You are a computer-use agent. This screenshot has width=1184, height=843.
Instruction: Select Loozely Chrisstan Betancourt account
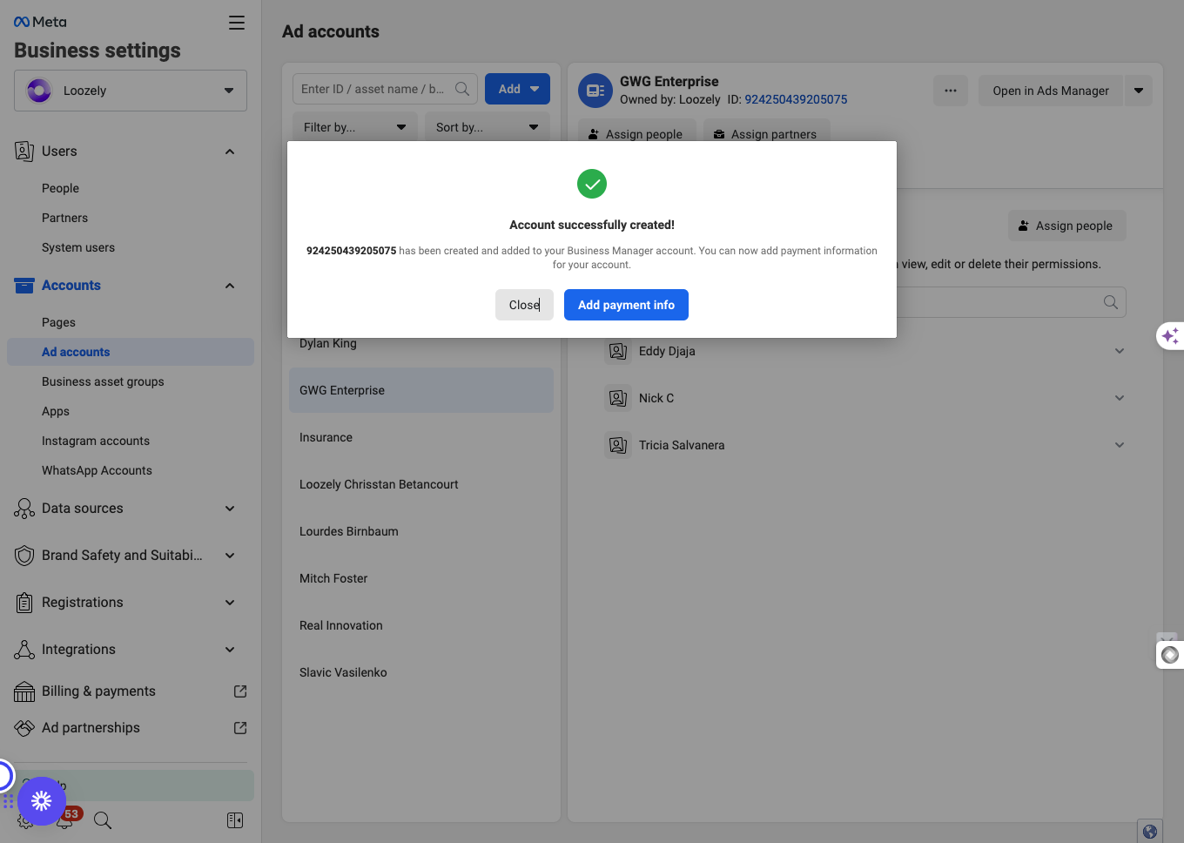coord(421,484)
